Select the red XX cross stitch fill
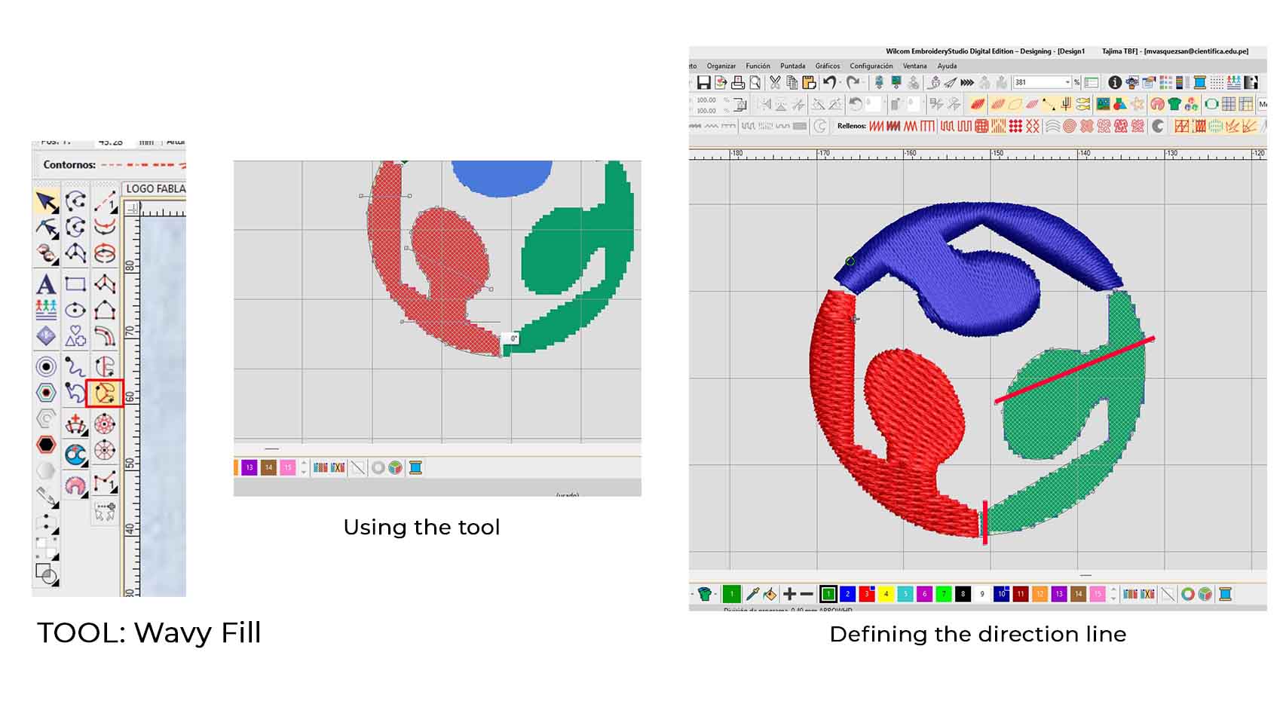 [x=1032, y=126]
